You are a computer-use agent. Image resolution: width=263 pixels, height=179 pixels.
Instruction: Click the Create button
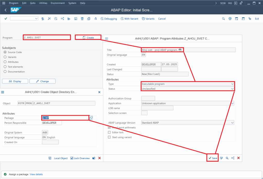pos(88,38)
